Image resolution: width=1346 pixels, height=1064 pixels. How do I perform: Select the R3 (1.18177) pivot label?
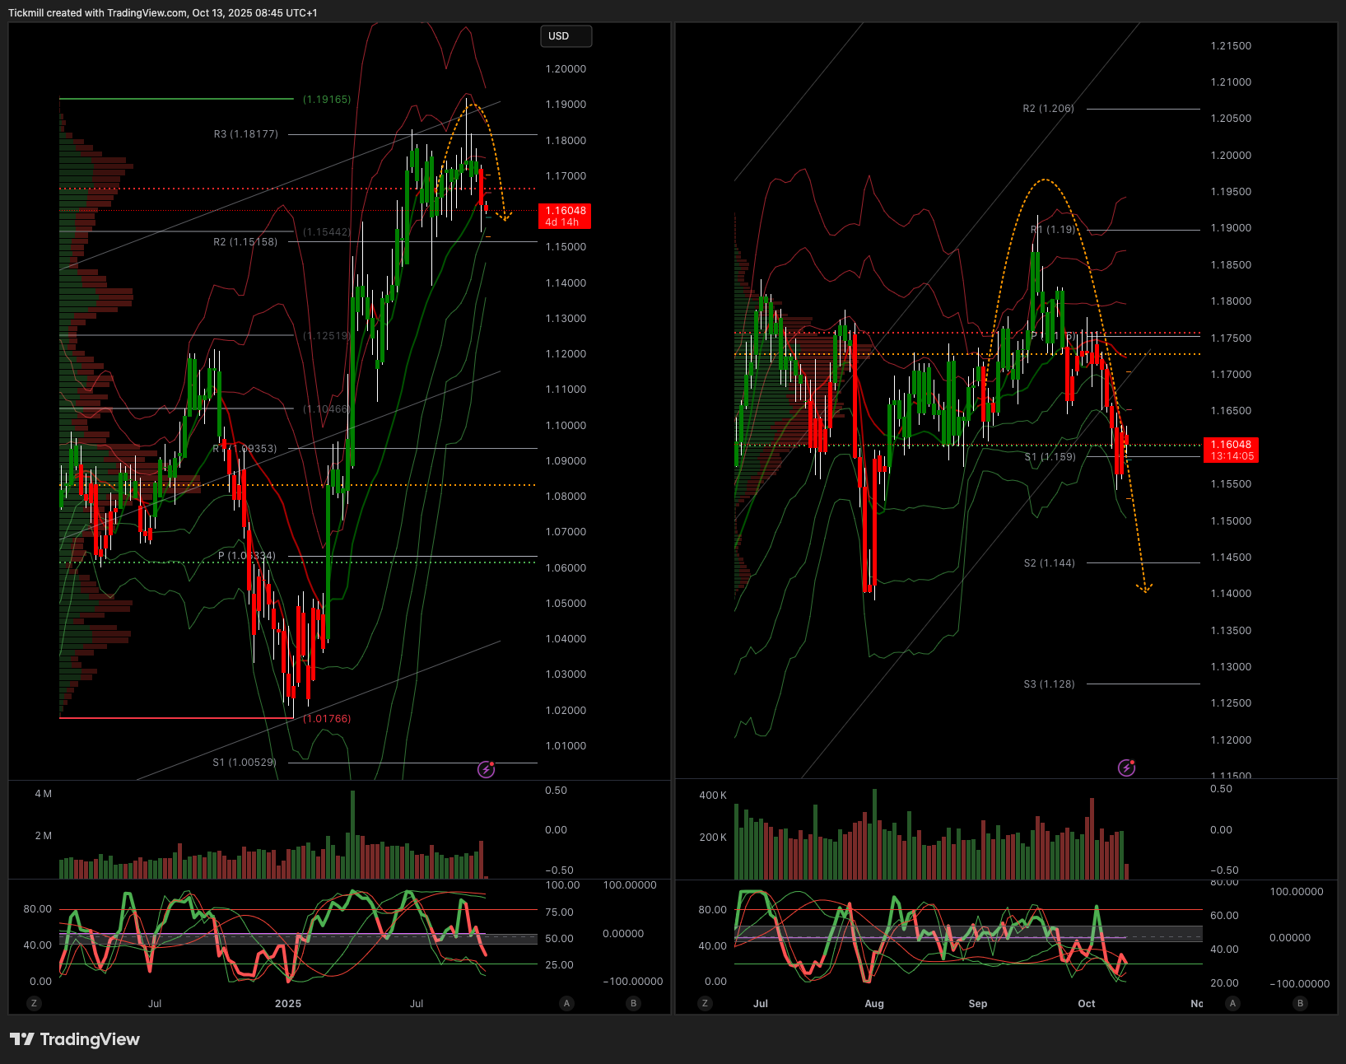(245, 134)
